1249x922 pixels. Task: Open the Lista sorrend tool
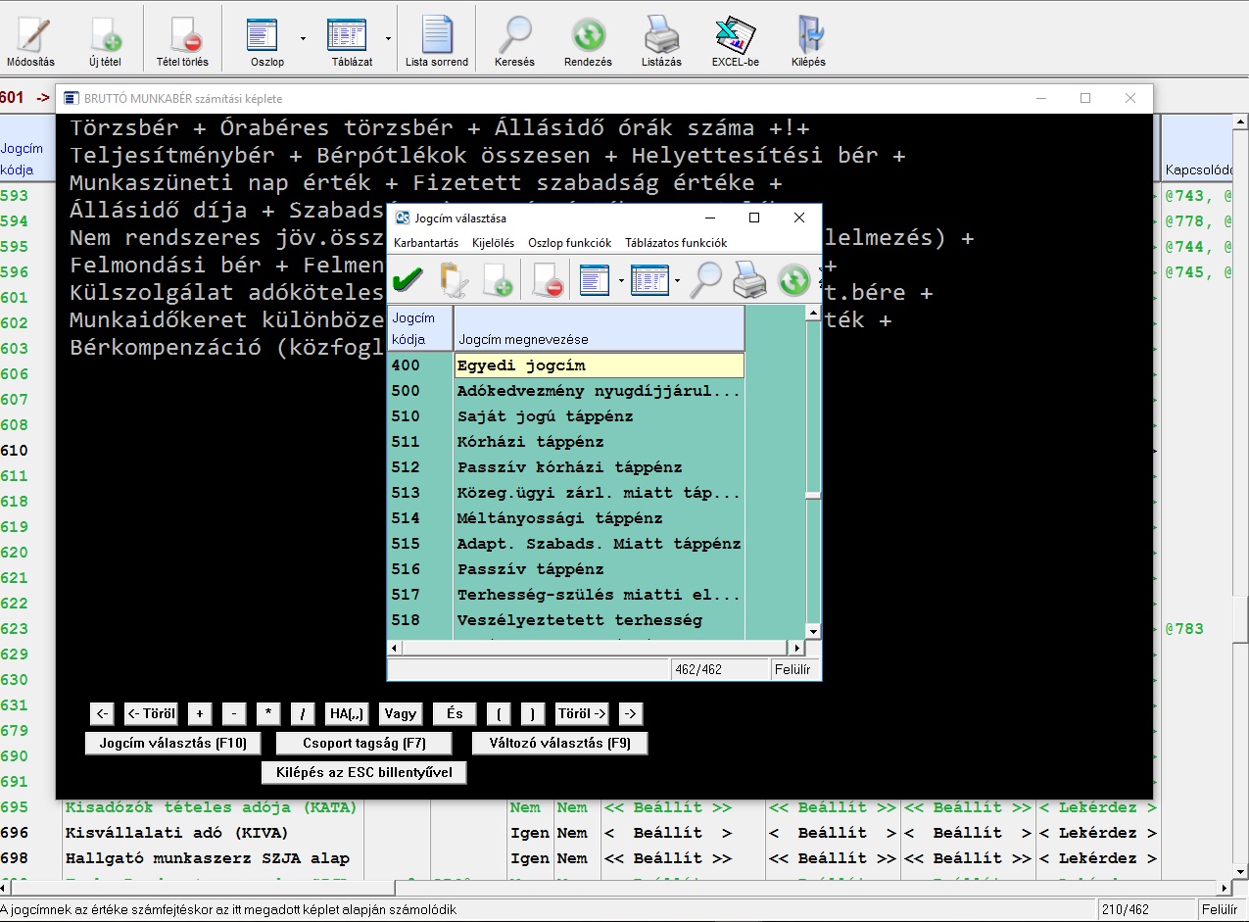pos(437,35)
